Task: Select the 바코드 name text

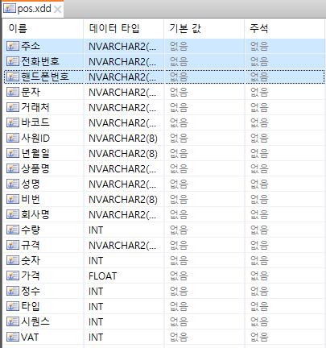Action: click(x=35, y=122)
